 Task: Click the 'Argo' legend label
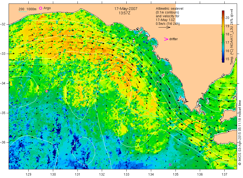click(47, 8)
